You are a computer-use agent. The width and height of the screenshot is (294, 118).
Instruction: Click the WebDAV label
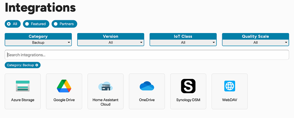point(230,100)
